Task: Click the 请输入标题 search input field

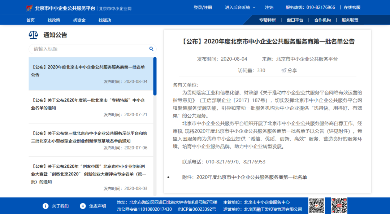Action: coord(87,49)
